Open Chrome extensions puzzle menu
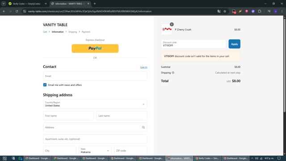Viewport: 286px width, 161px height. pyautogui.click(x=260, y=11)
